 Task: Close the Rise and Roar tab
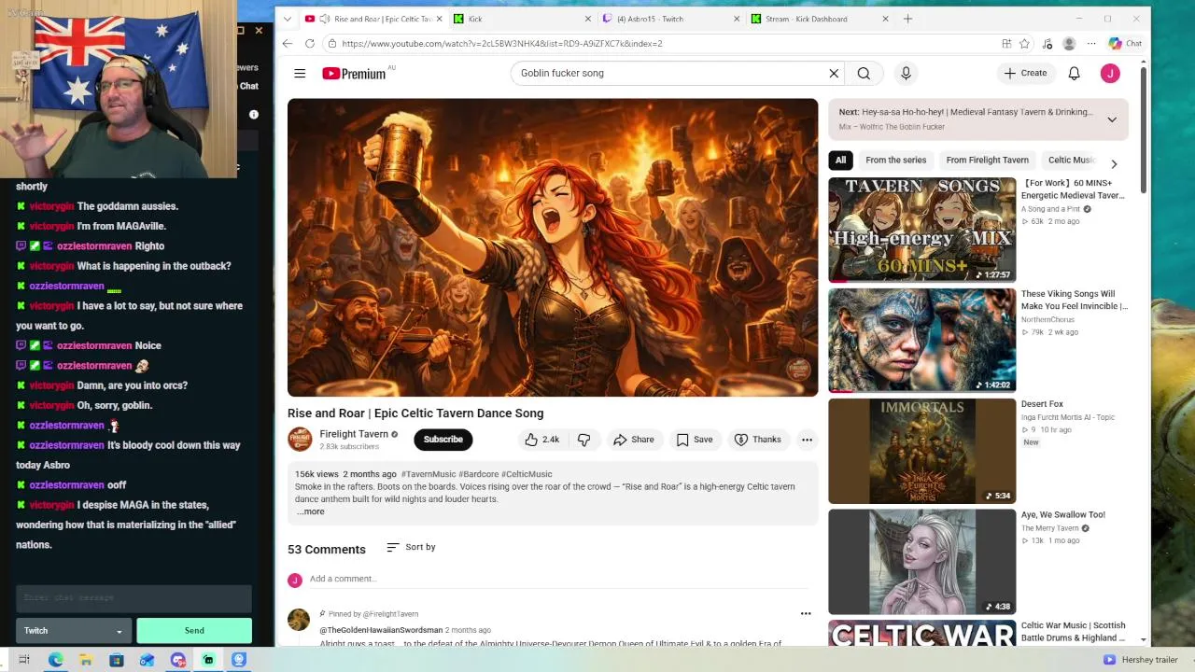click(438, 19)
